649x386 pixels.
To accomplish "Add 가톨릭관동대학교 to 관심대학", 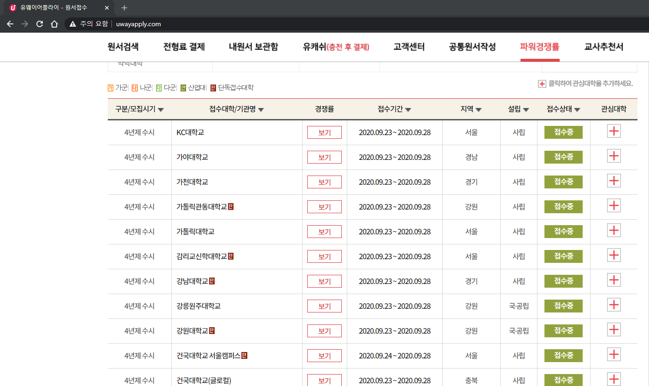I will tap(614, 206).
